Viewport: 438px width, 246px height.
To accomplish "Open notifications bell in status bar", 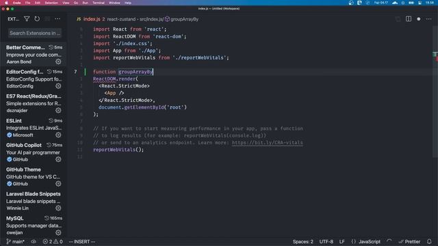I will coord(429,241).
